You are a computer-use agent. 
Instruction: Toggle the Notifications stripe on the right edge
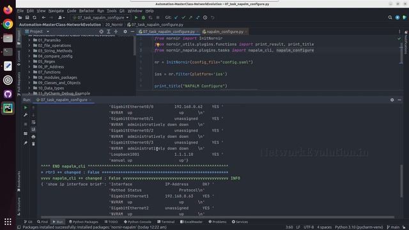pos(406,42)
